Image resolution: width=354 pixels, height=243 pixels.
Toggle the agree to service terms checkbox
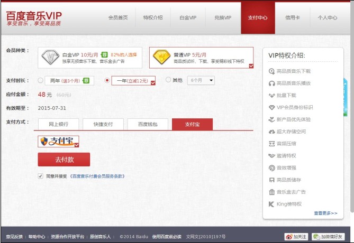[x=40, y=176]
